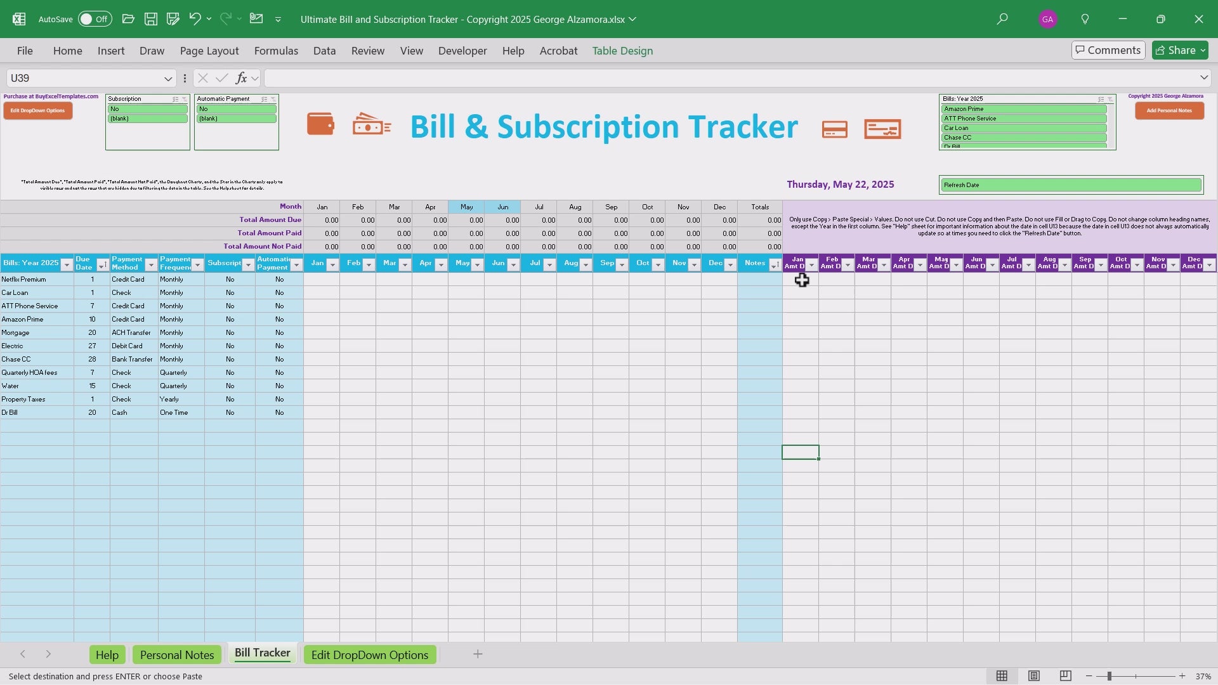Click the Search magnifier icon
The image size is (1218, 685).
click(x=1002, y=19)
